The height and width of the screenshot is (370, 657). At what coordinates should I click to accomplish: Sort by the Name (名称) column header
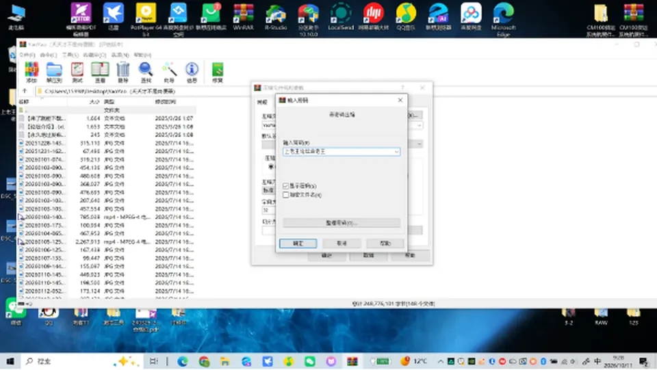click(x=42, y=102)
